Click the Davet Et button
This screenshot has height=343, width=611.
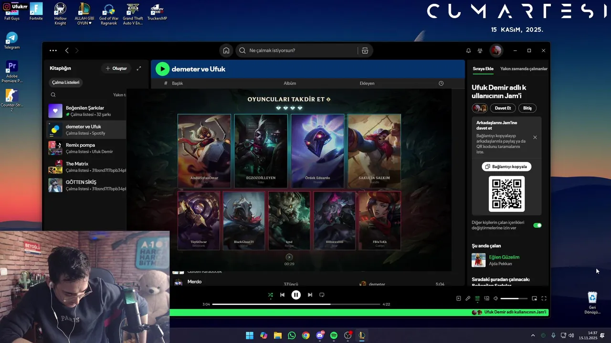[x=503, y=108]
